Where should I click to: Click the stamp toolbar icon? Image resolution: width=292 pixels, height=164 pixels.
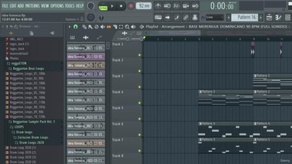pyautogui.click(x=195, y=17)
